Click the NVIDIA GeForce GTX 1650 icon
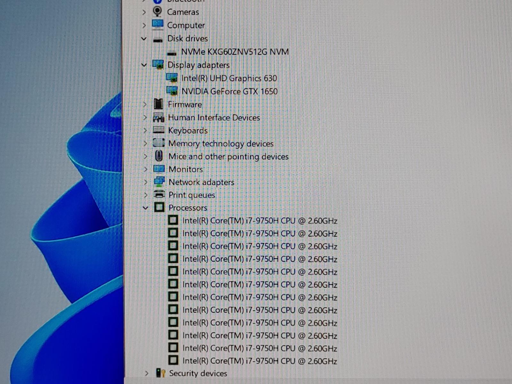This screenshot has height=384, width=512. click(172, 91)
